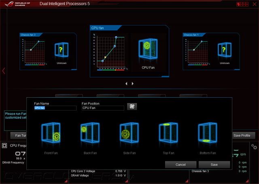Screen dimensions: 259x184
Task: Select the Chassis fan 3 card
Action: coord(48,51)
